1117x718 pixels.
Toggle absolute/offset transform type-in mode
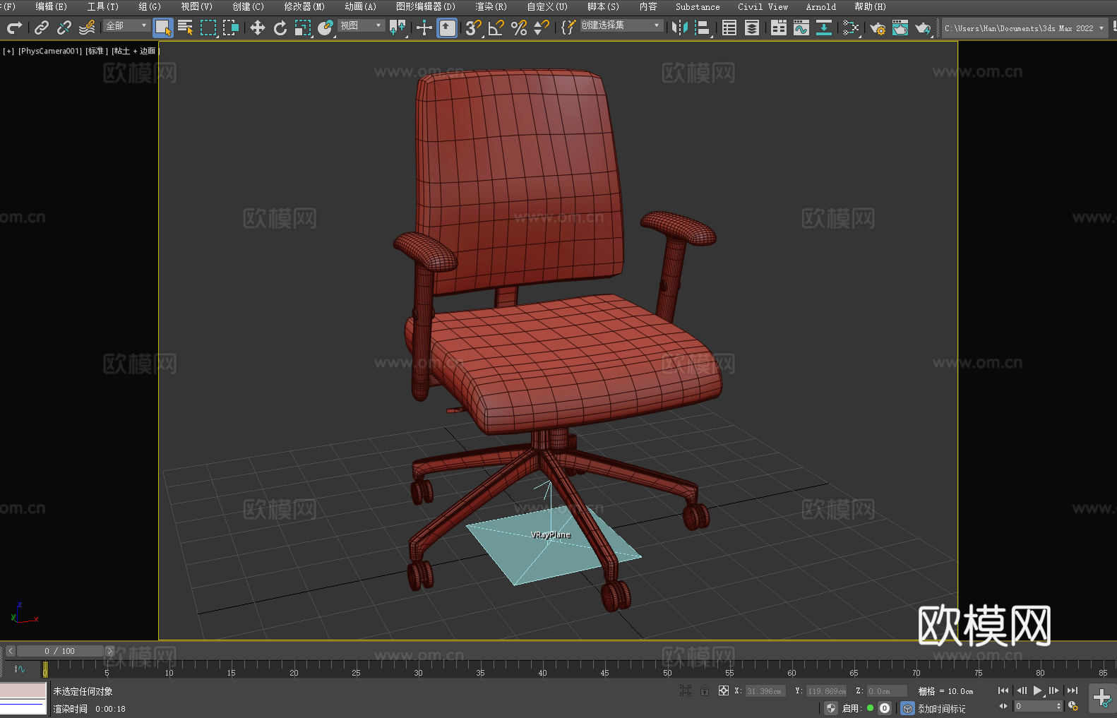pyautogui.click(x=724, y=690)
